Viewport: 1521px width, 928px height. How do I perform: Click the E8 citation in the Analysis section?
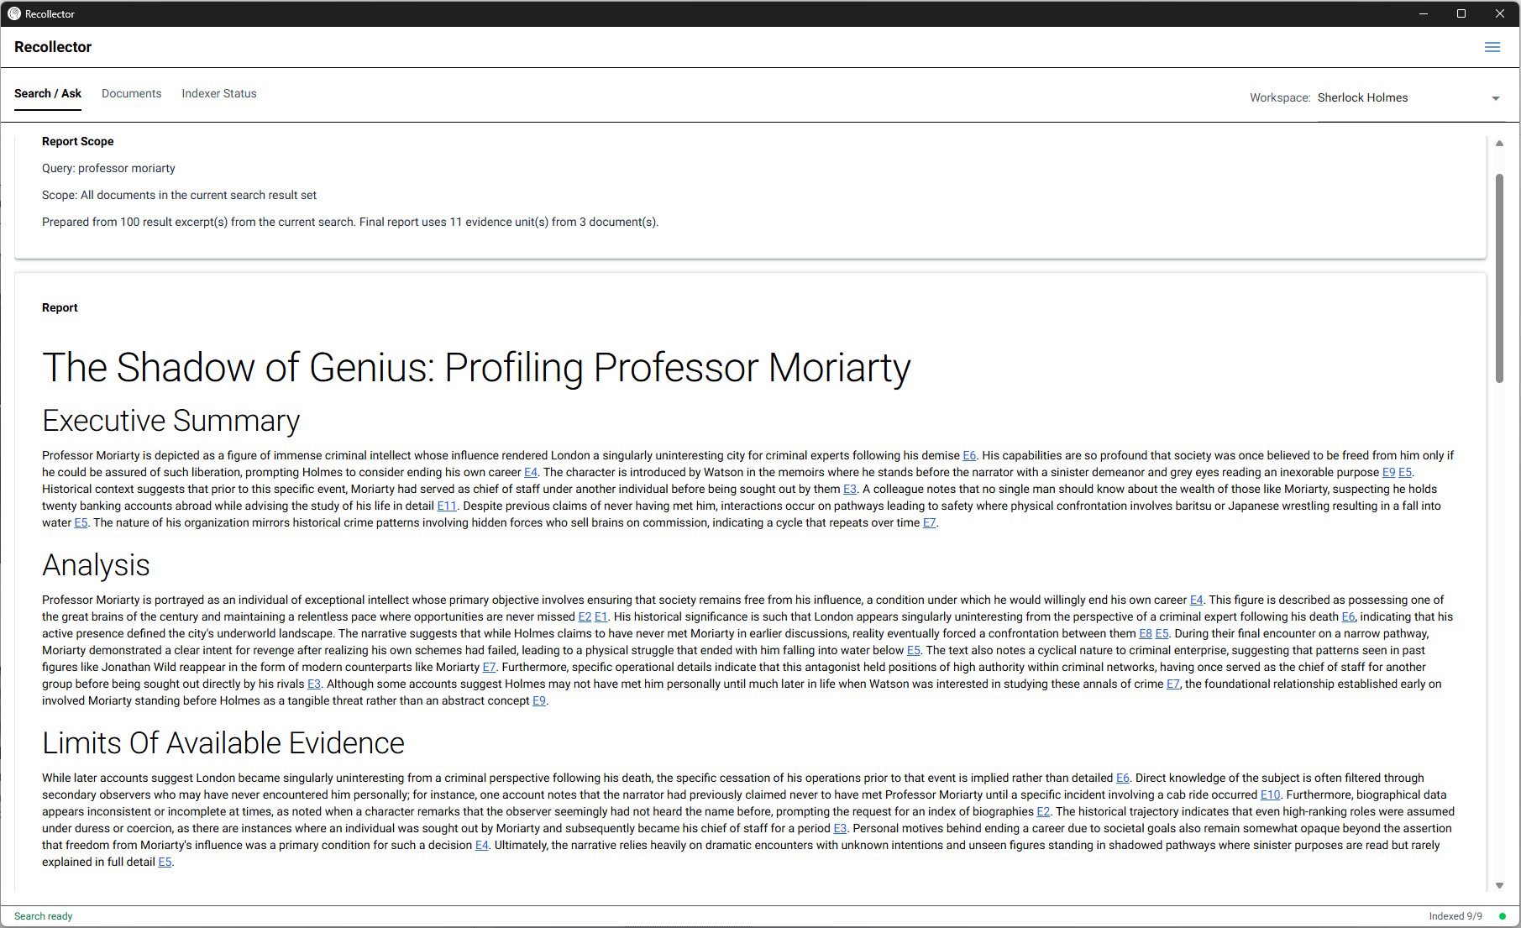click(x=1145, y=633)
